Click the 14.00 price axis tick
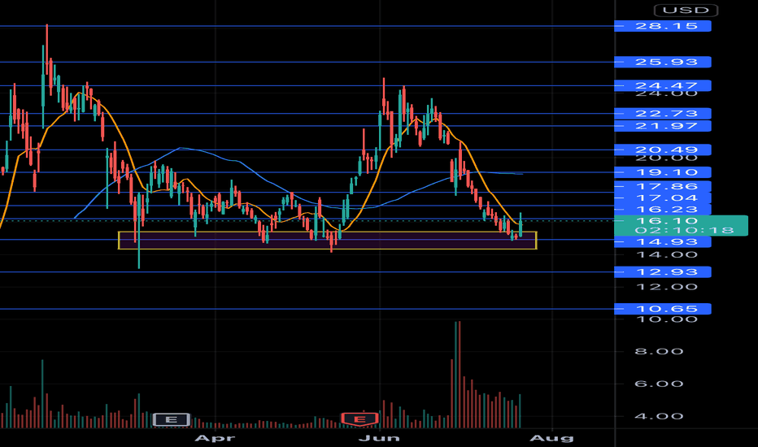 pos(667,254)
